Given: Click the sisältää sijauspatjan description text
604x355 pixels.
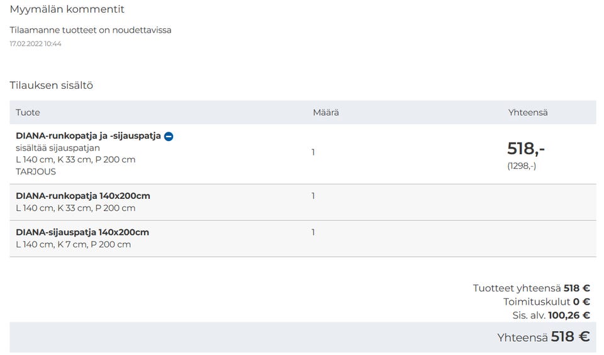Looking at the screenshot, I should pos(58,148).
